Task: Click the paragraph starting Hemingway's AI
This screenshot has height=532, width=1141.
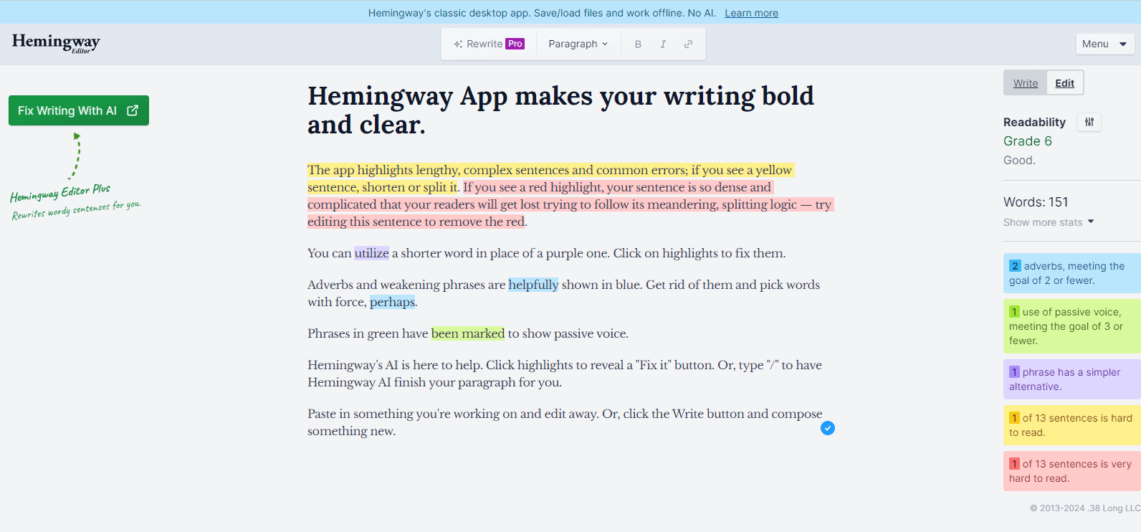Action: click(565, 374)
